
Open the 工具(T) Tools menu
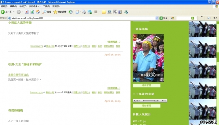tap(46, 6)
